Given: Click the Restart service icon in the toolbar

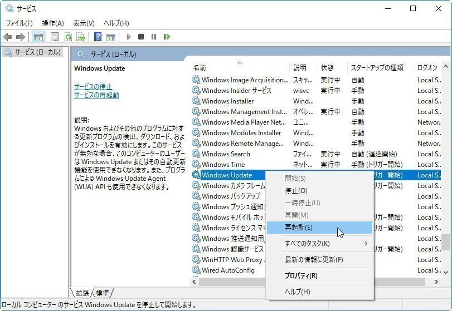Looking at the screenshot, I should [167, 37].
